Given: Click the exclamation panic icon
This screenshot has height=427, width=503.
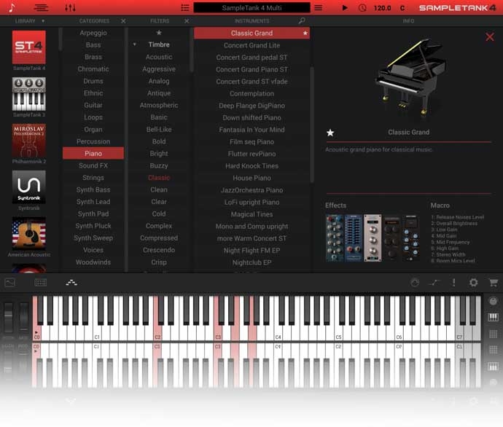Looking at the screenshot, I should coord(453,283).
